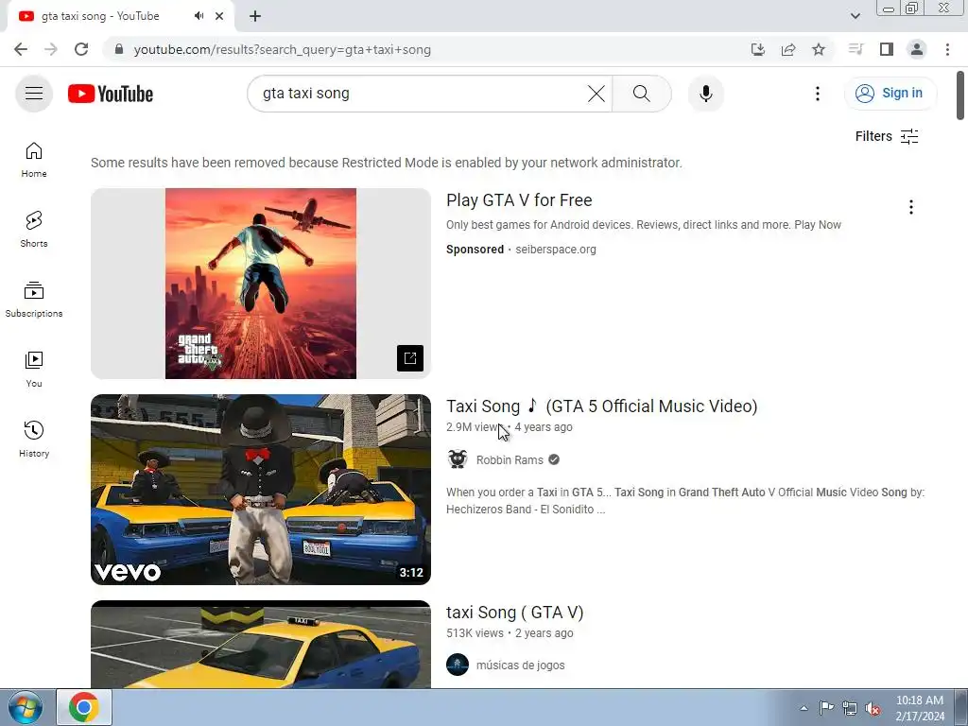Close the gta taxi song tab
The height and width of the screenshot is (726, 968).
pyautogui.click(x=219, y=16)
